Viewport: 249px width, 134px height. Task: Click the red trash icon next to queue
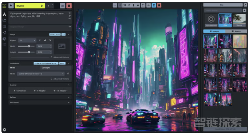[x=69, y=6]
